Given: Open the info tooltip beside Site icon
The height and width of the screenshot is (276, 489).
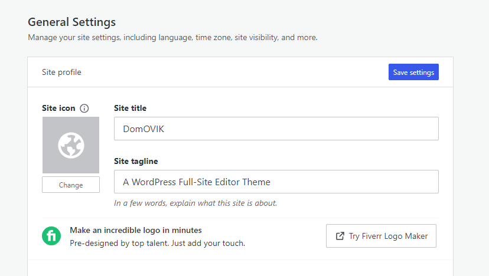Looking at the screenshot, I should tap(84, 109).
